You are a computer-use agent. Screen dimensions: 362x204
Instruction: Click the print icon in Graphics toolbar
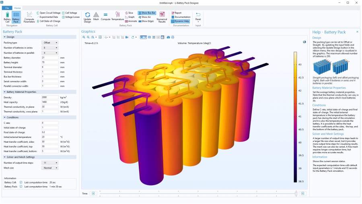[x=173, y=37]
